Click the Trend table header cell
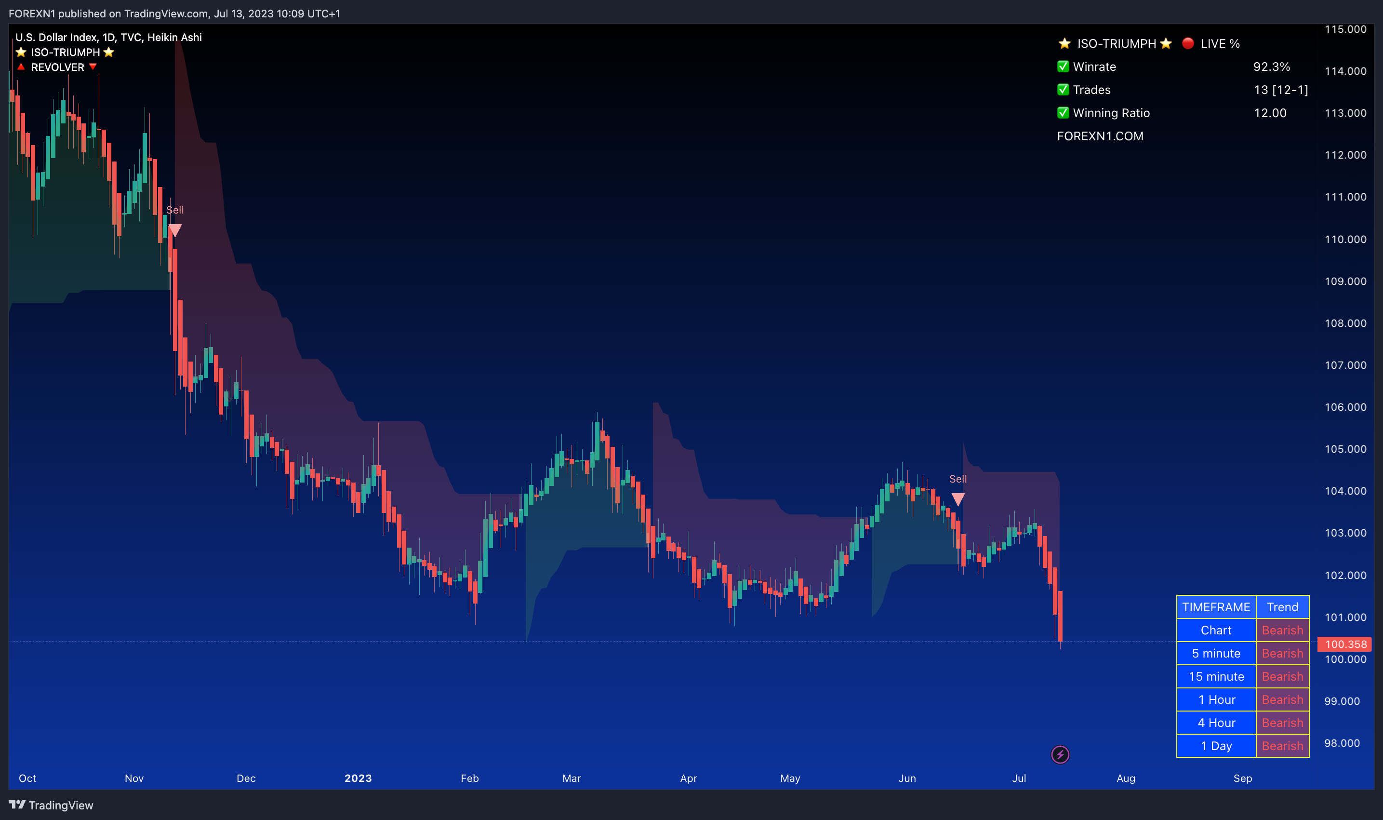Screen dimensions: 1383x820 1282,607
